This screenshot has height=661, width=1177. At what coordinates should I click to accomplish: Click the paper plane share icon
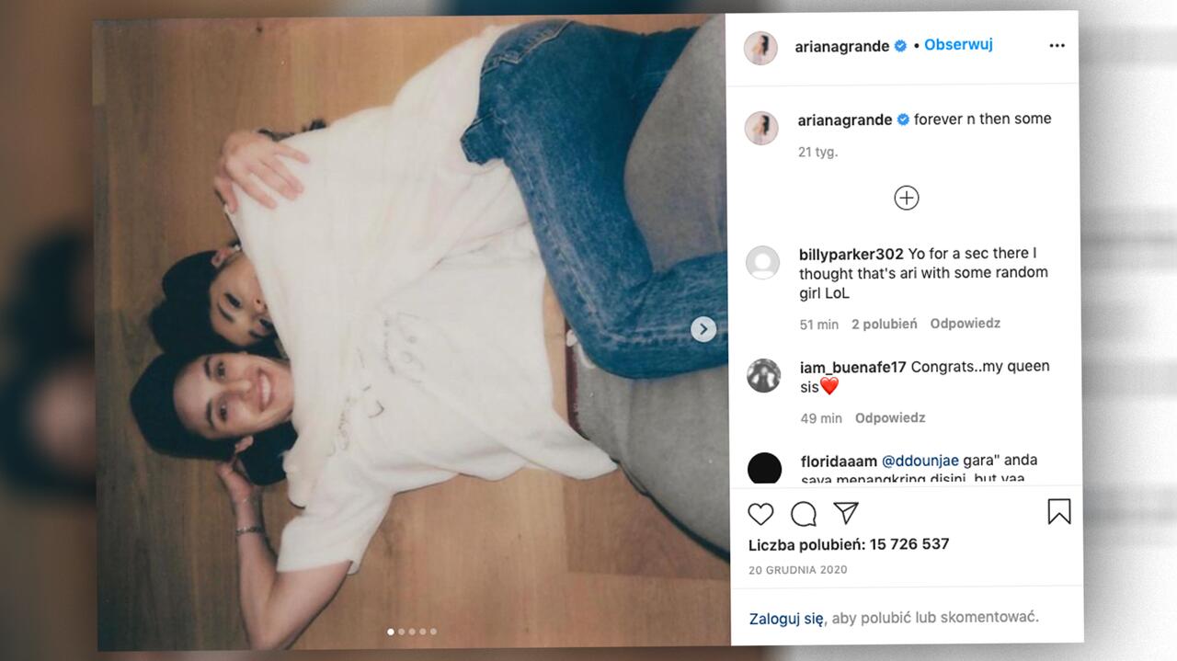coord(846,512)
